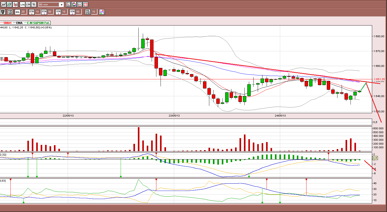Switch to OHLC bar chart display
387x212 pixels.
point(9,4)
